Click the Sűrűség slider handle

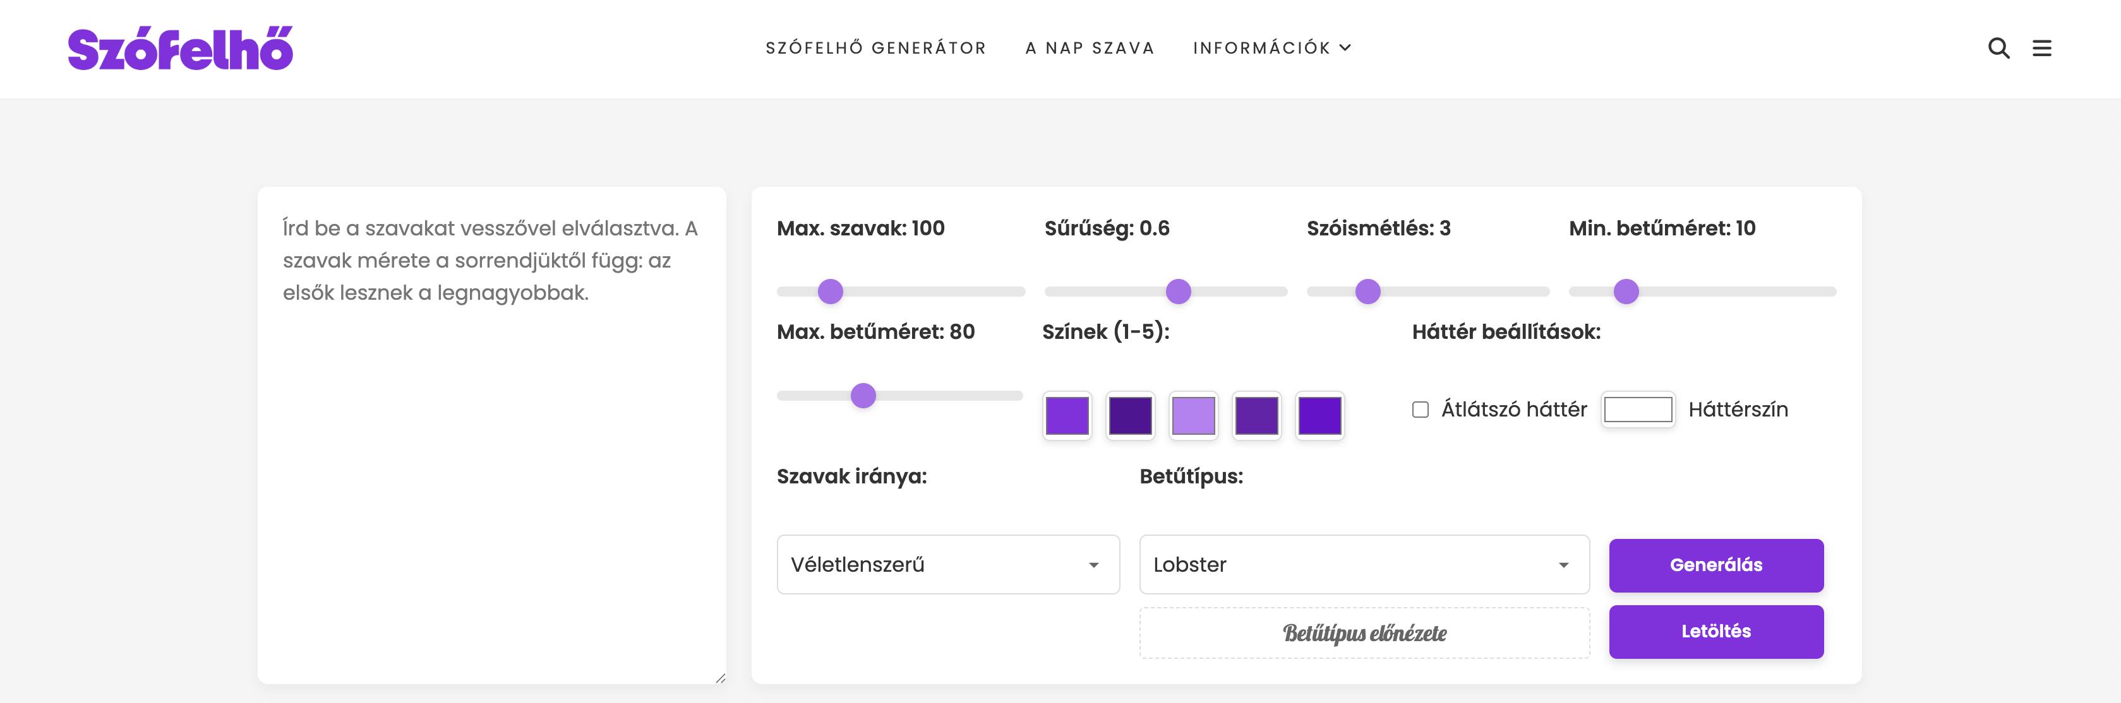[x=1178, y=291]
